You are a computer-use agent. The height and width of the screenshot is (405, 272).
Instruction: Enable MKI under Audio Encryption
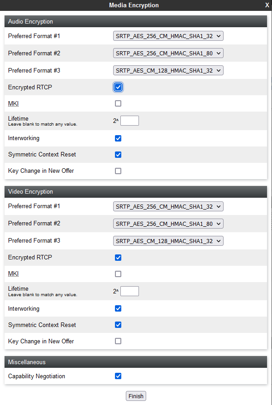pyautogui.click(x=118, y=103)
